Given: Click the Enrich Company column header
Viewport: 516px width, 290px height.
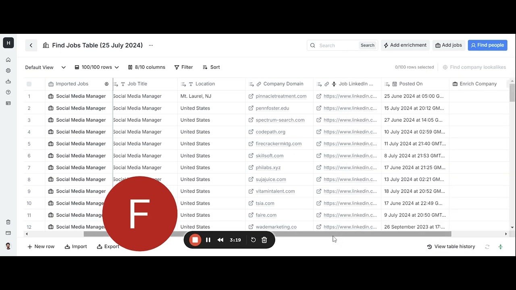Looking at the screenshot, I should 478,84.
